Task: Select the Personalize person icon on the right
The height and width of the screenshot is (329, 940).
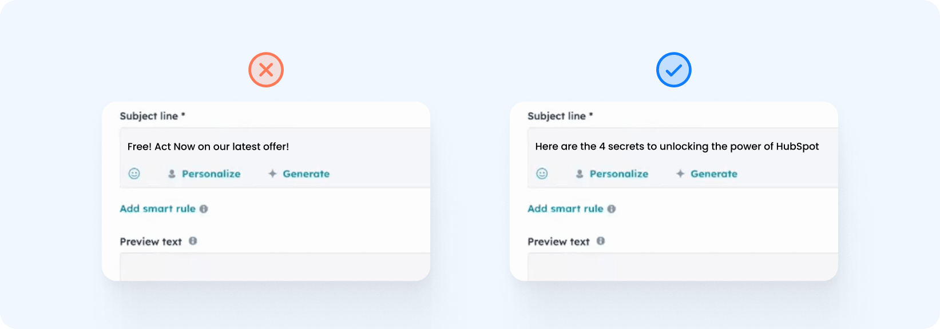Action: tap(580, 173)
